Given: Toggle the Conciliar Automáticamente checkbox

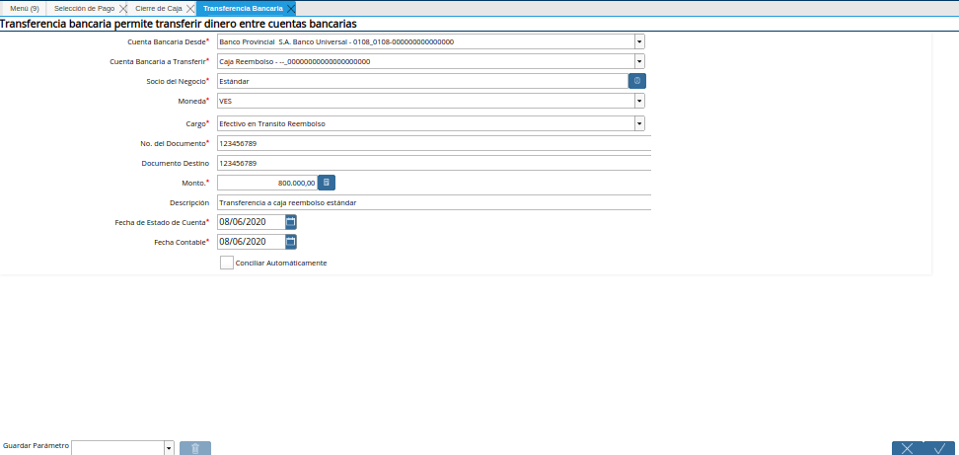Looking at the screenshot, I should pyautogui.click(x=227, y=263).
